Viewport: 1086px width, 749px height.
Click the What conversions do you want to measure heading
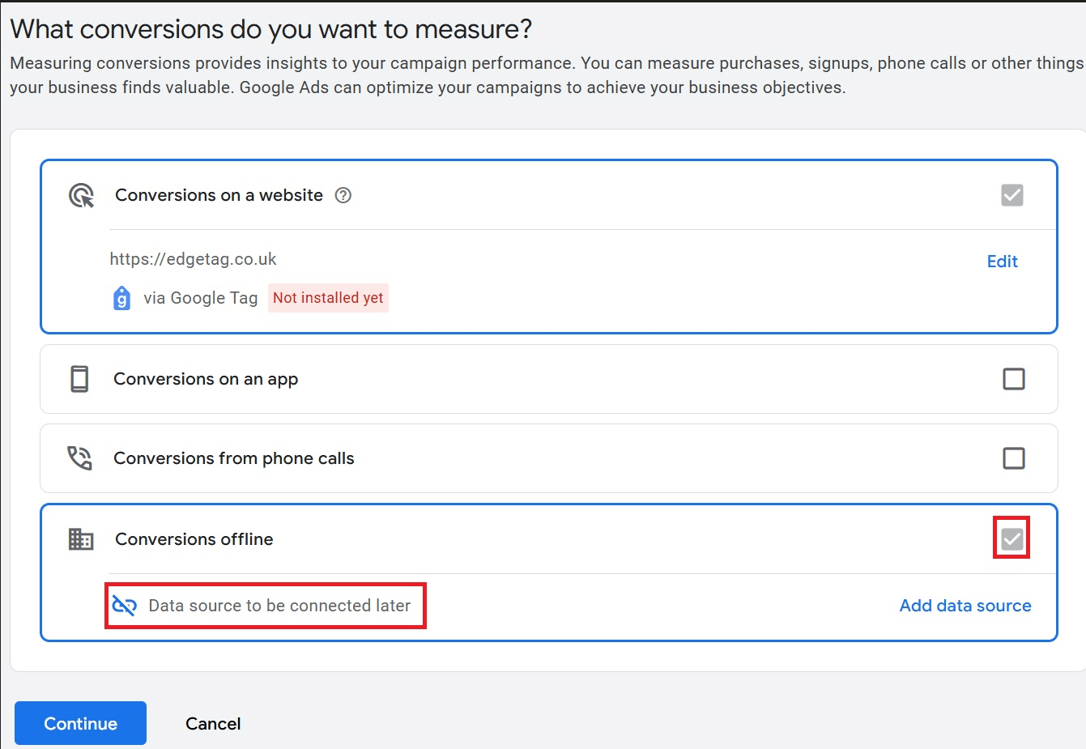[271, 29]
